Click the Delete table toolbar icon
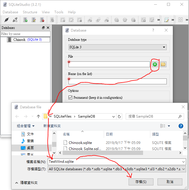 [79, 20]
